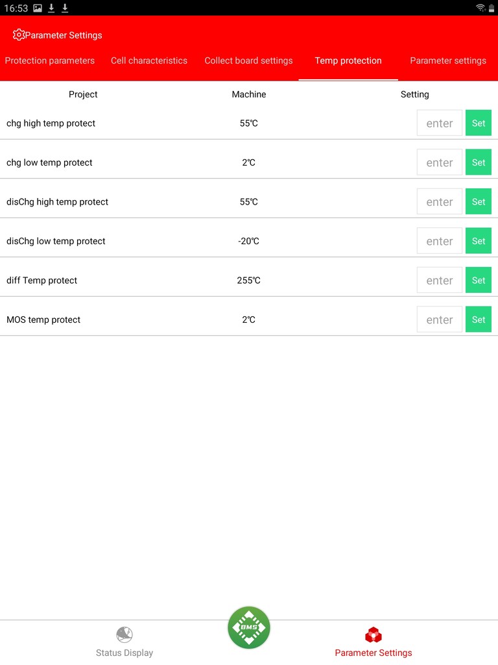Tap the Wi-Fi status icon
This screenshot has height=665, width=498.
click(480, 8)
